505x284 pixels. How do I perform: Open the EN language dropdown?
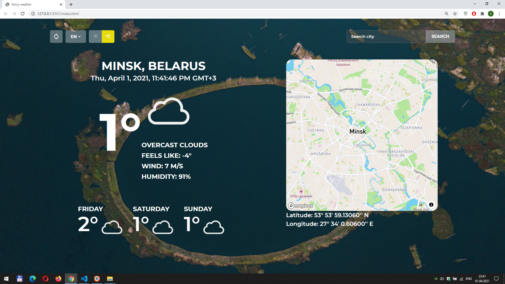point(76,37)
